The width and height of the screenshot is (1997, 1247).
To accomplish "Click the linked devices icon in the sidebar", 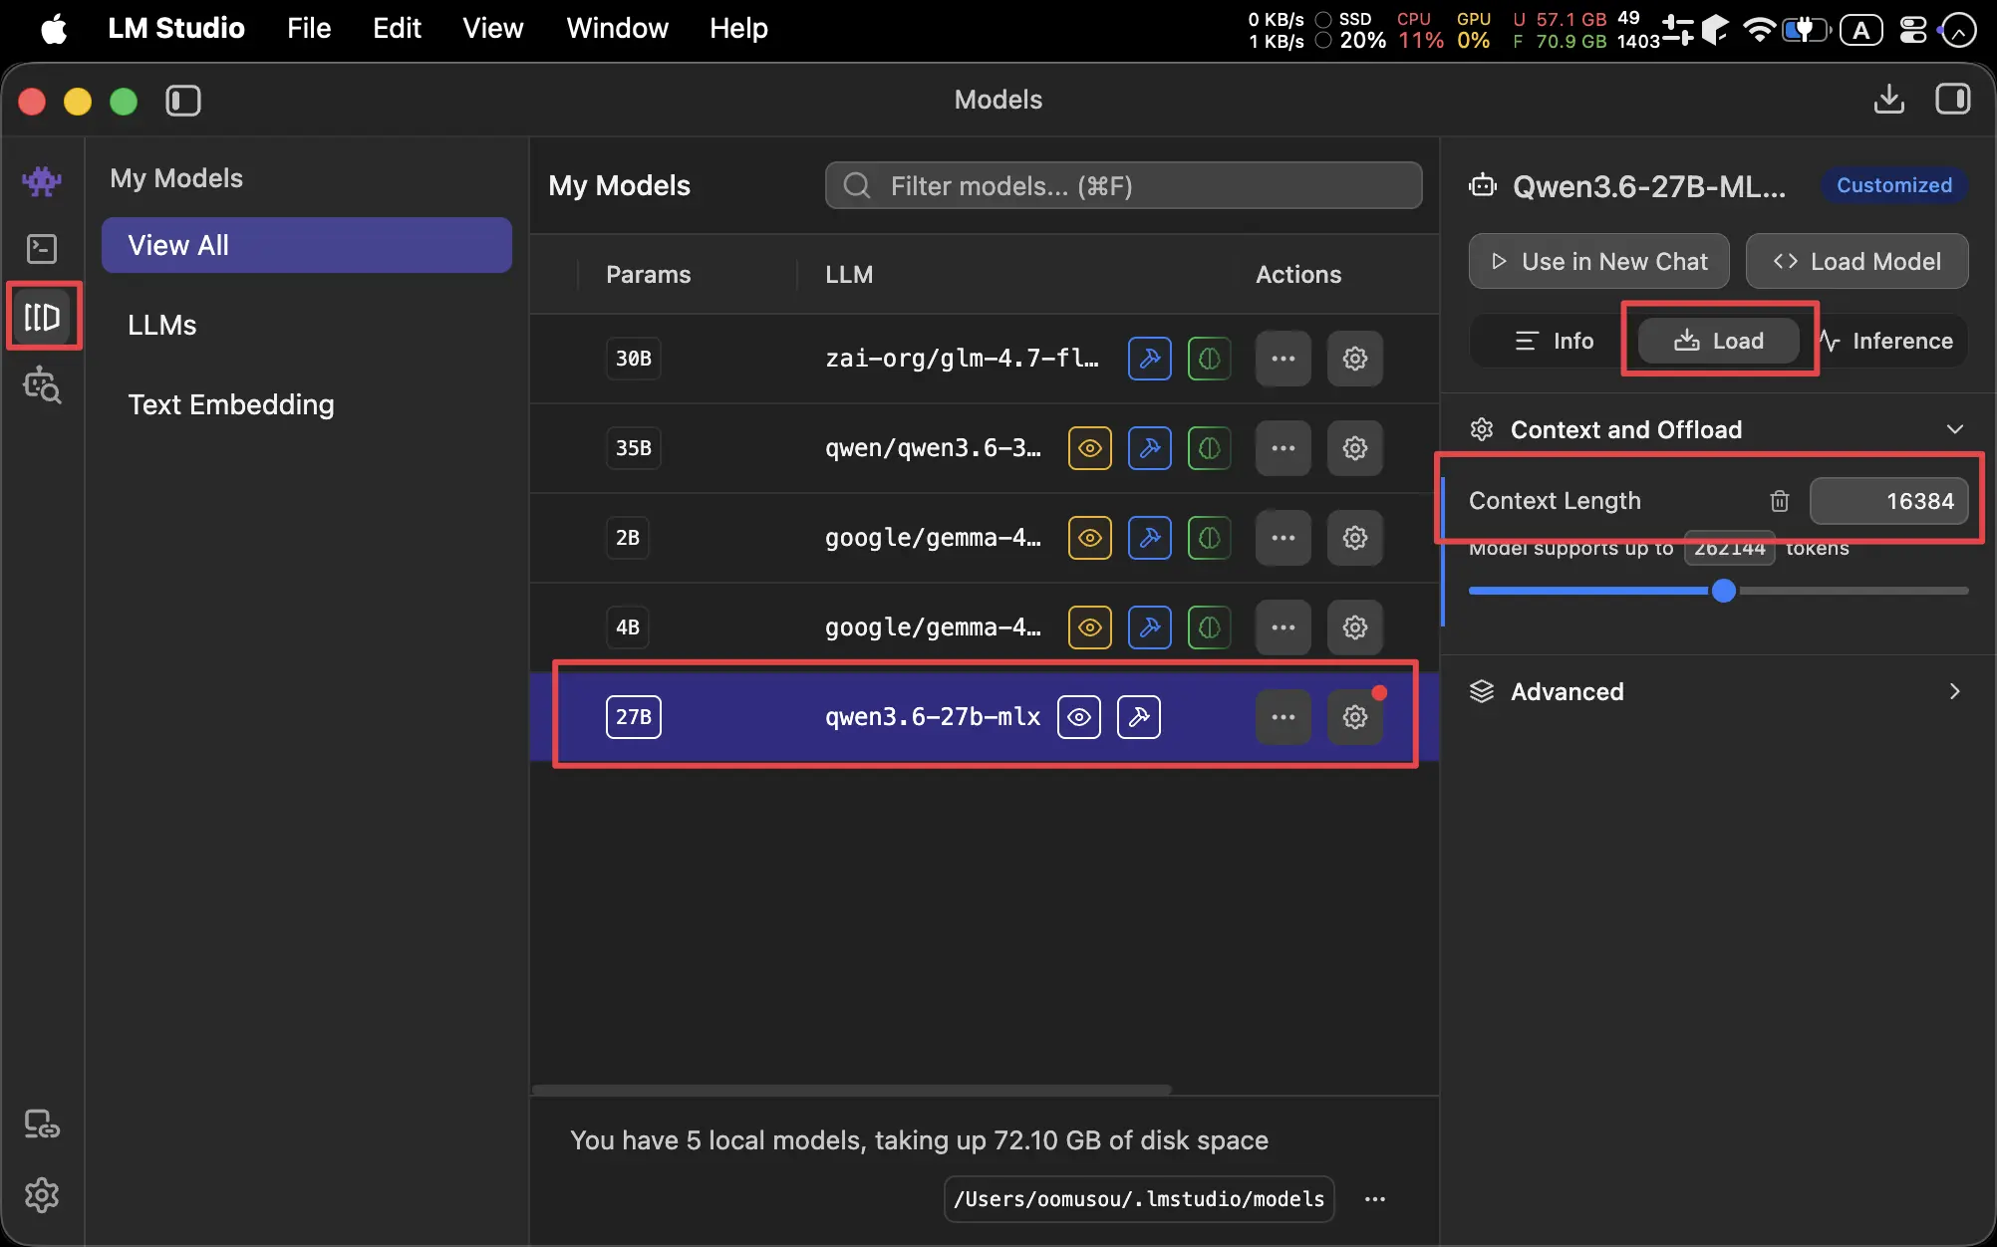I will coord(42,1124).
